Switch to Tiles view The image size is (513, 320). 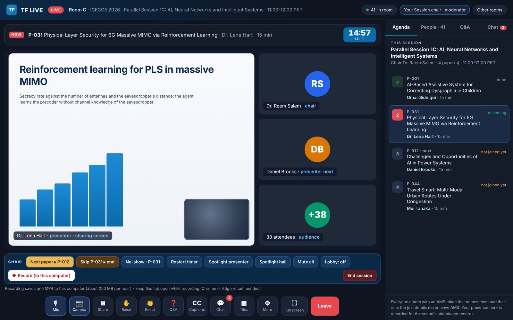point(244,306)
